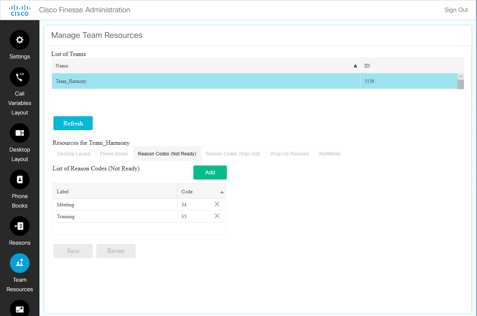Sort reason codes by Code arrow
The height and width of the screenshot is (316, 477).
[222, 192]
